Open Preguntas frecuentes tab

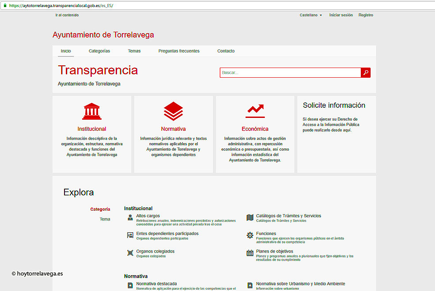click(x=179, y=51)
